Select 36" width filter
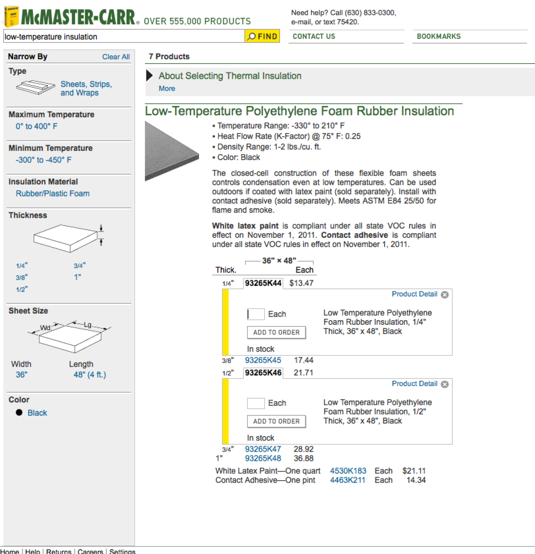The height and width of the screenshot is (554, 535). pyautogui.click(x=21, y=375)
